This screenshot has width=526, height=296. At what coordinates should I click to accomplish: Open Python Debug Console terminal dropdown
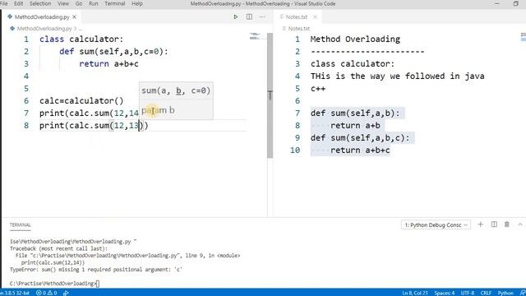coord(436,224)
